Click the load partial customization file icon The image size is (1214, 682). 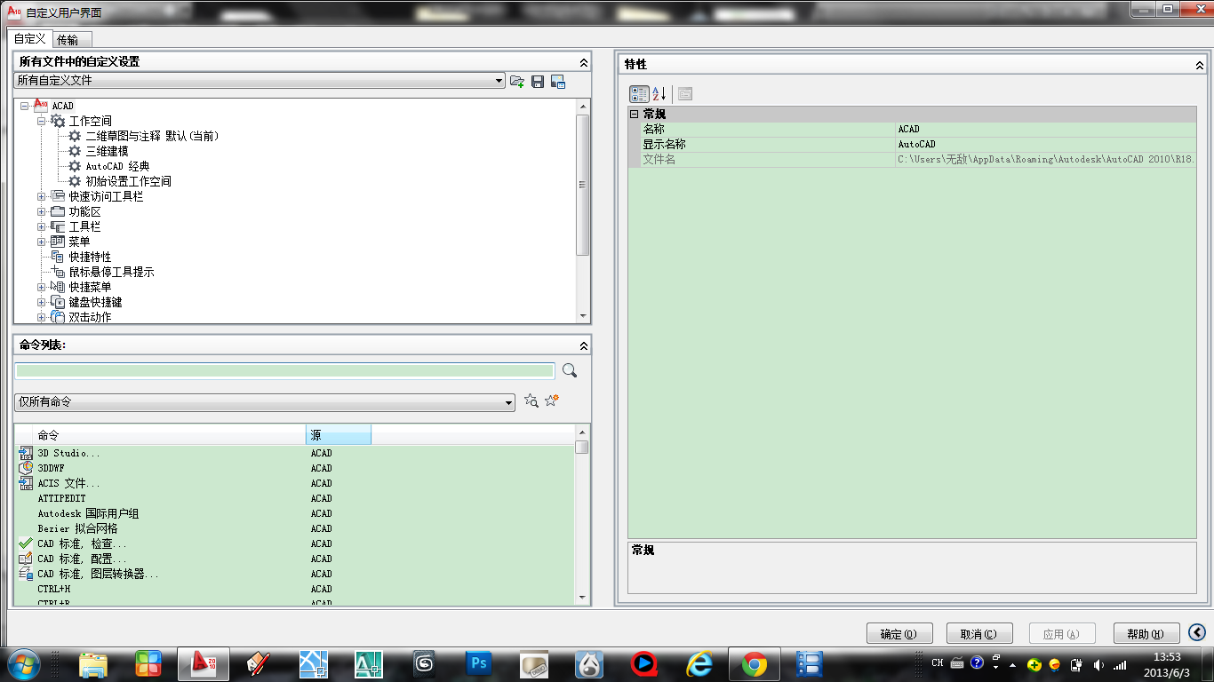pos(517,82)
